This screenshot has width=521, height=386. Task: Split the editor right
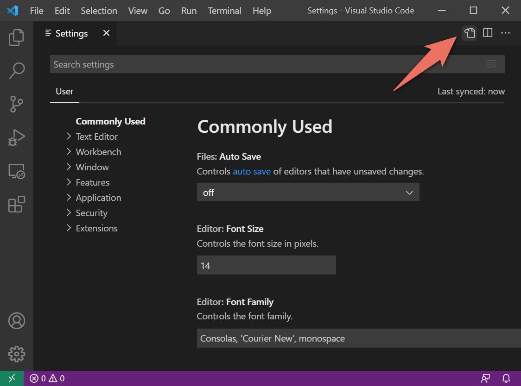pos(488,33)
